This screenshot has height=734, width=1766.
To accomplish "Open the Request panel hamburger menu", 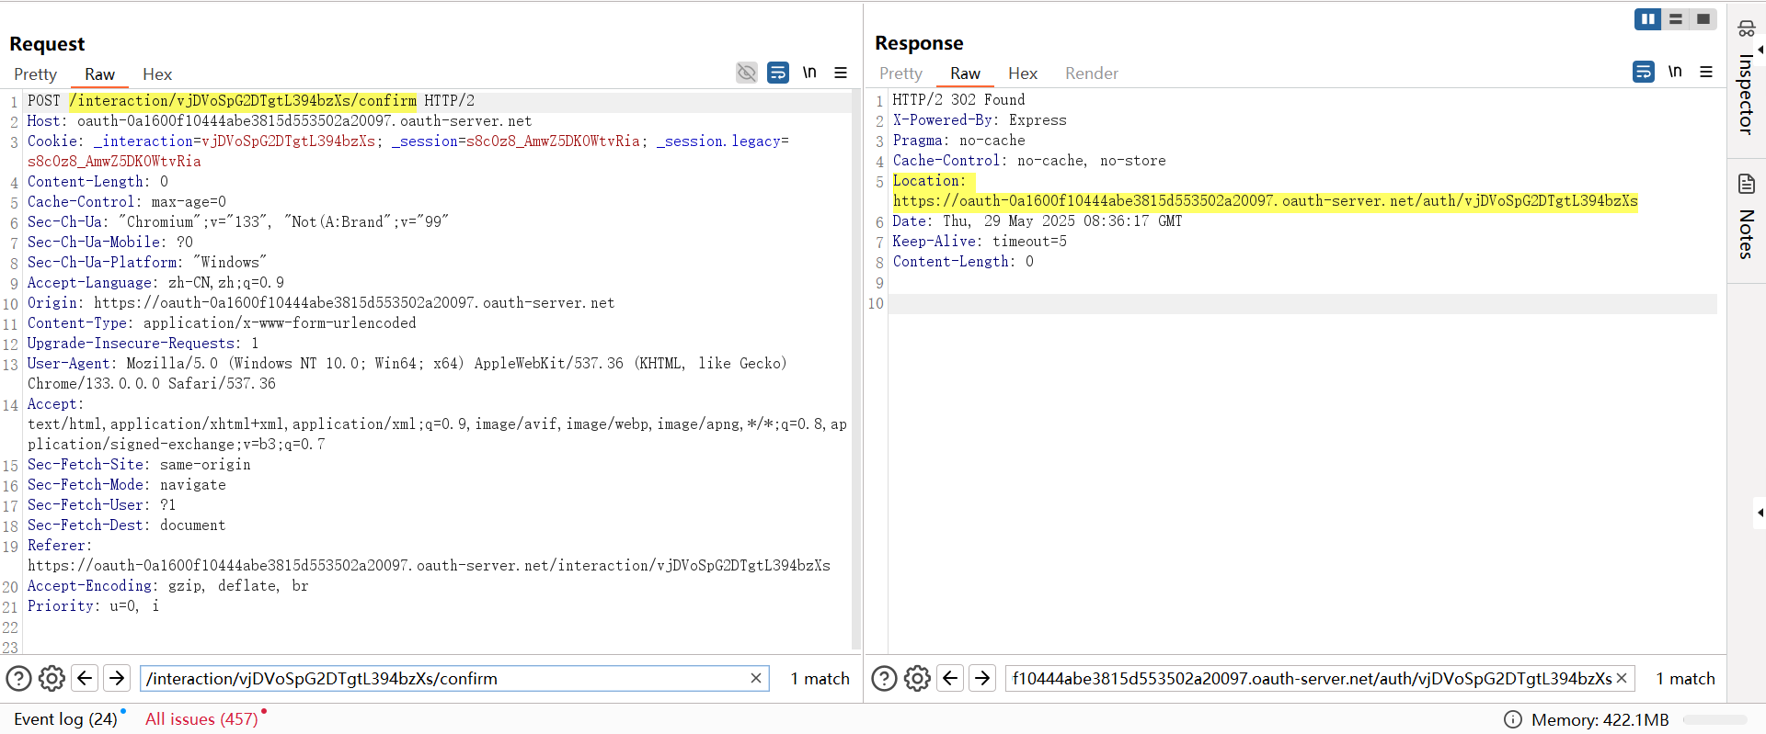I will click(x=841, y=73).
